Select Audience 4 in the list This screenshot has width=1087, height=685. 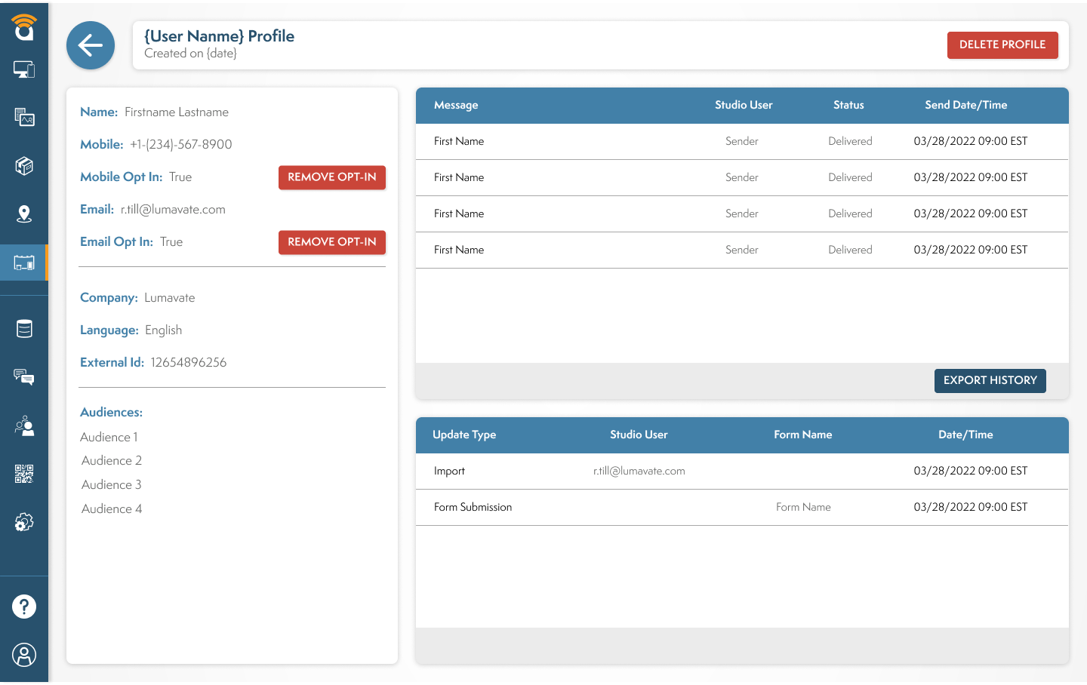(112, 508)
